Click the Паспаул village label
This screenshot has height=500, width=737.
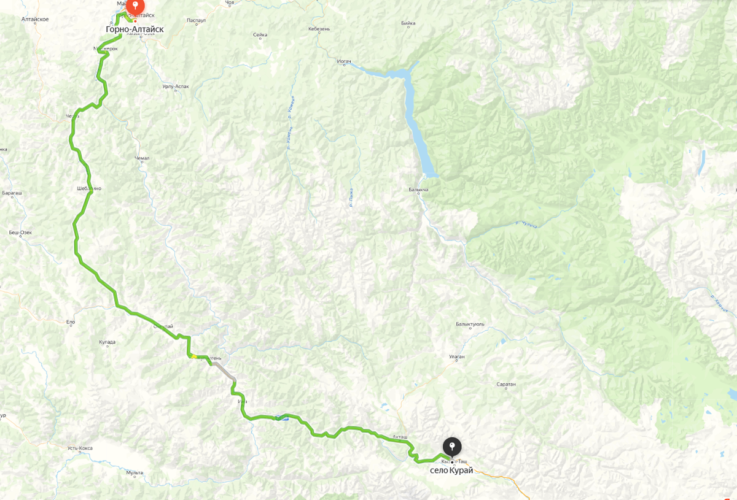coord(195,20)
